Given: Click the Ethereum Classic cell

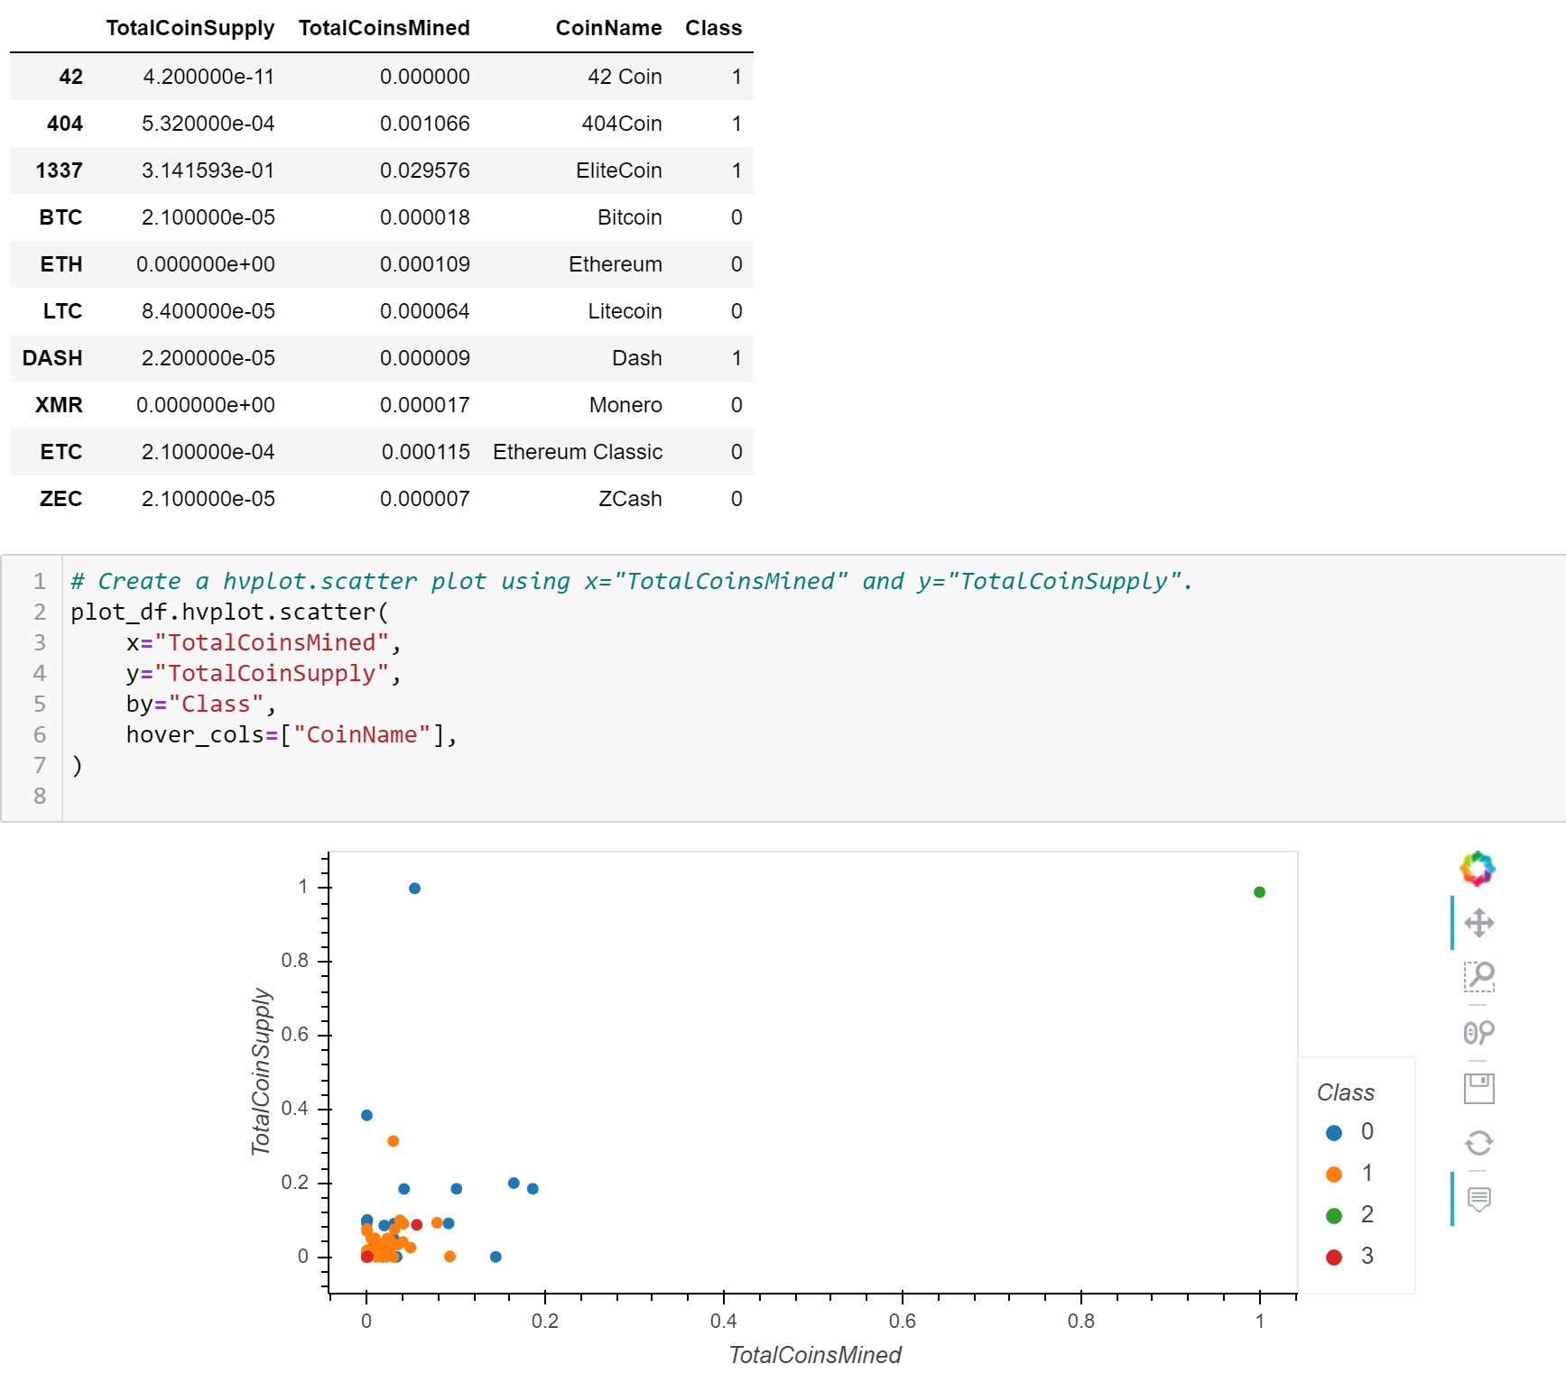Looking at the screenshot, I should 578,452.
